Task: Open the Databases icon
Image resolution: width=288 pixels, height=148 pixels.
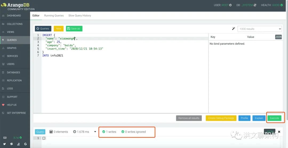Action: click(x=3, y=72)
